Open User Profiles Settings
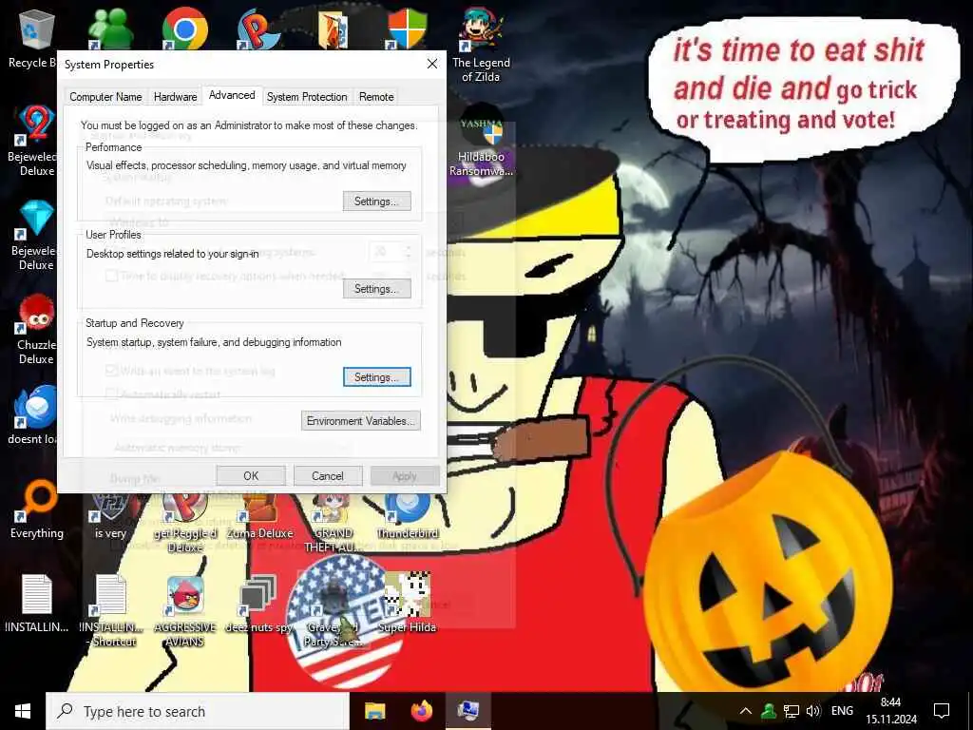 376,289
